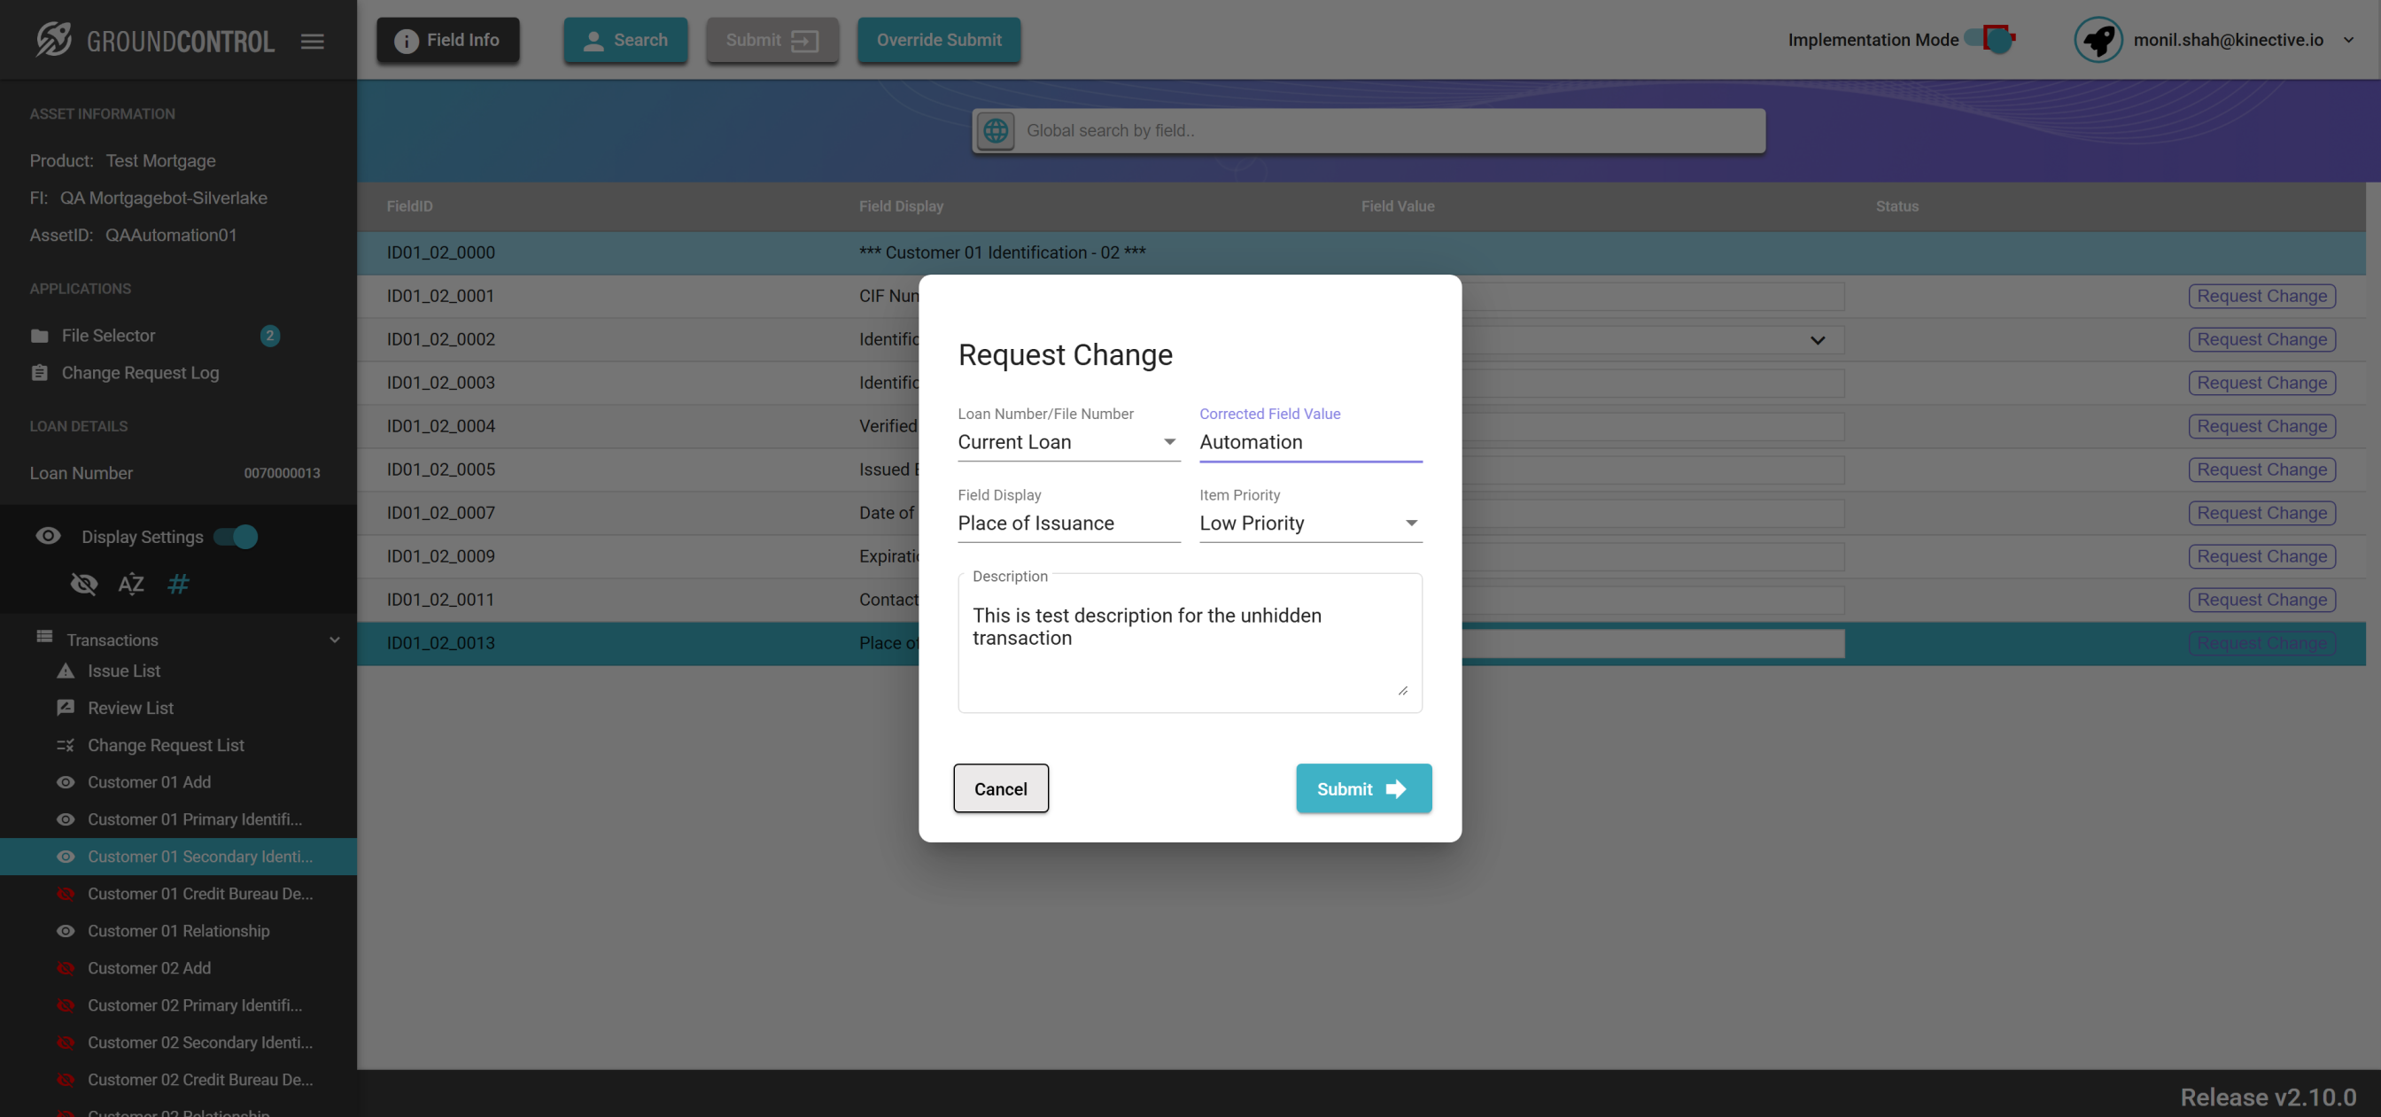Open the Loan Number/File Number dropdown
Viewport: 2381px width, 1117px height.
1067,442
